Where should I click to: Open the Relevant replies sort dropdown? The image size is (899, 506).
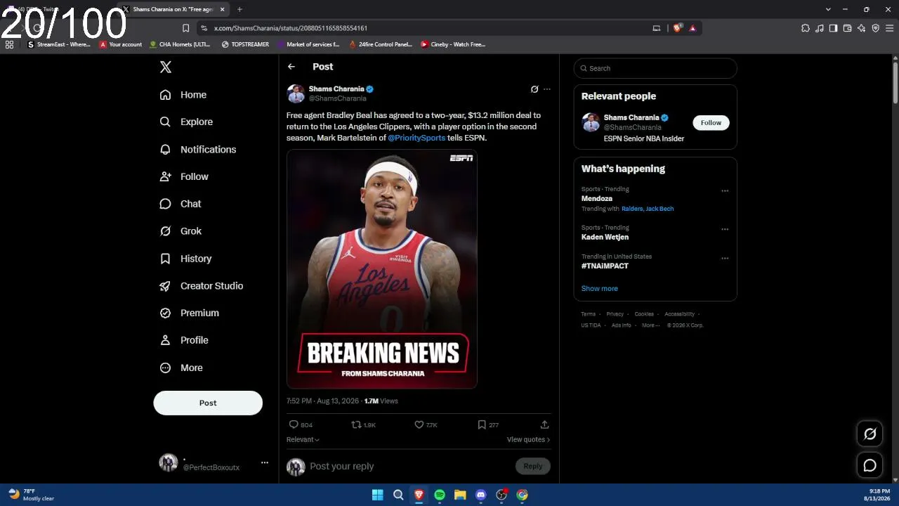pos(303,440)
